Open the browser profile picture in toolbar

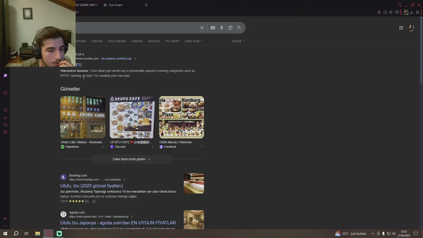click(405, 12)
